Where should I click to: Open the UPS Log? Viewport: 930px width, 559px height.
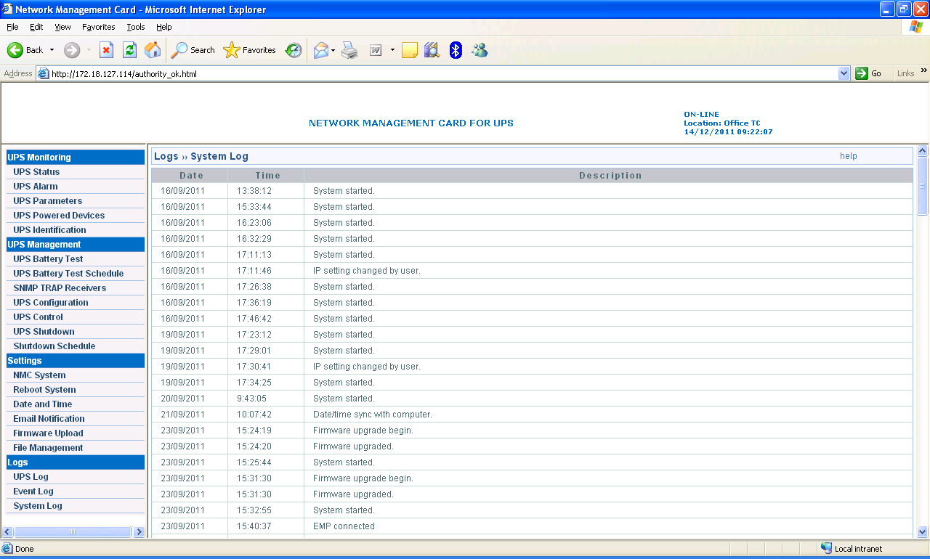(31, 477)
